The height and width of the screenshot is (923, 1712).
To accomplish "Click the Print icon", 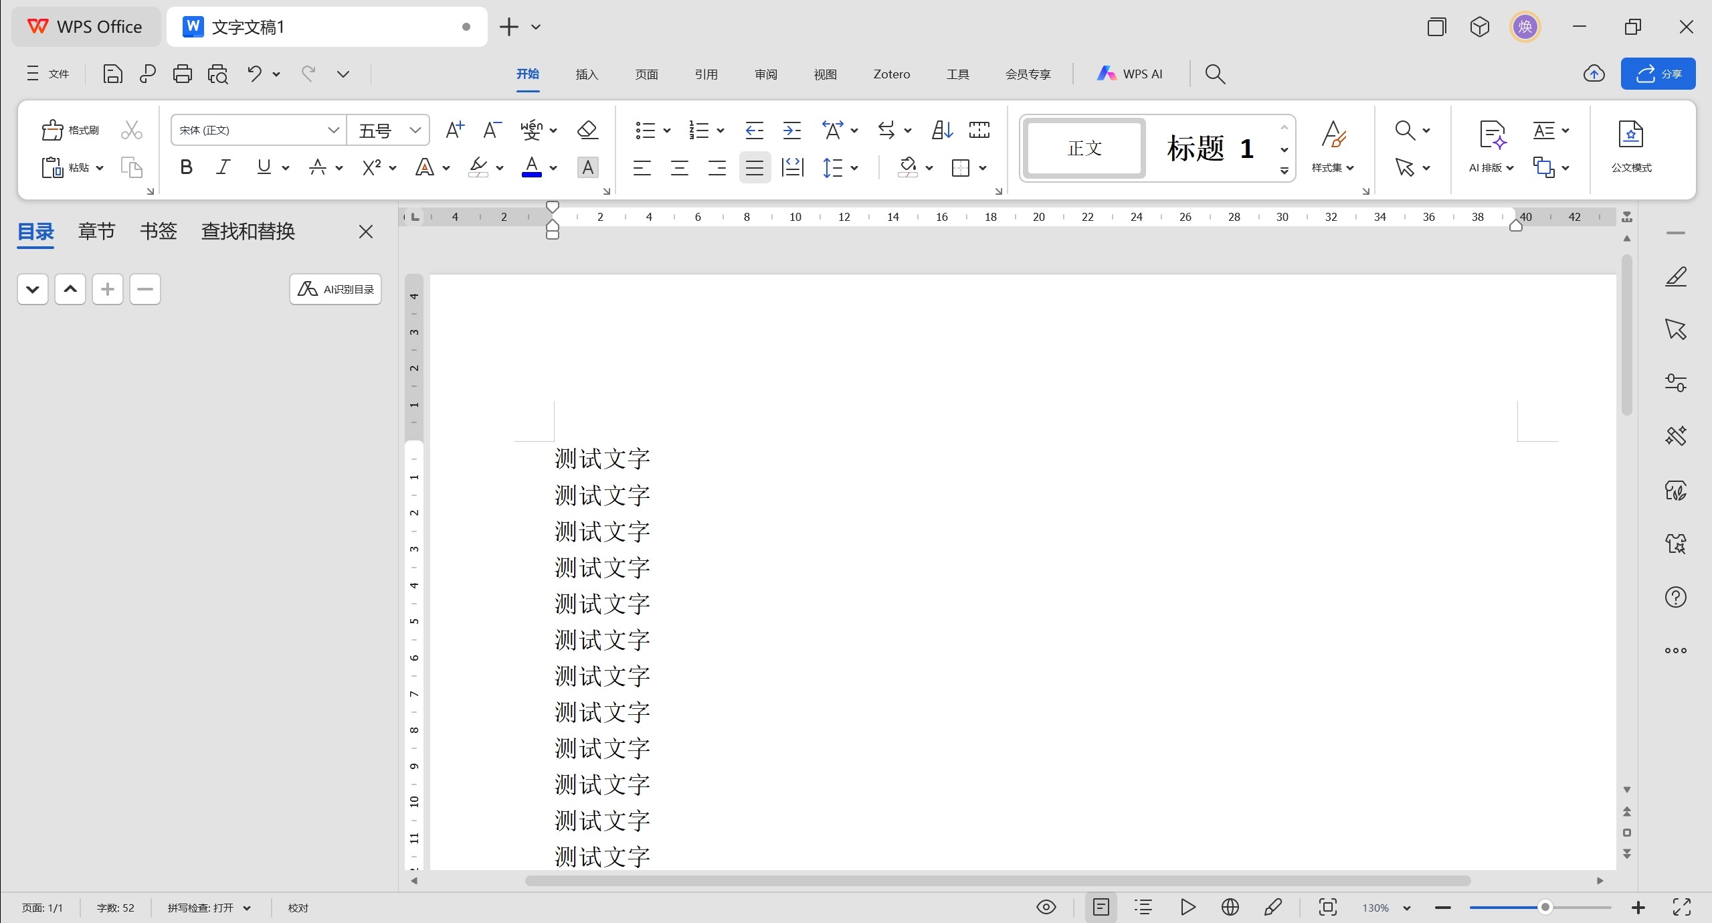I will tap(183, 74).
